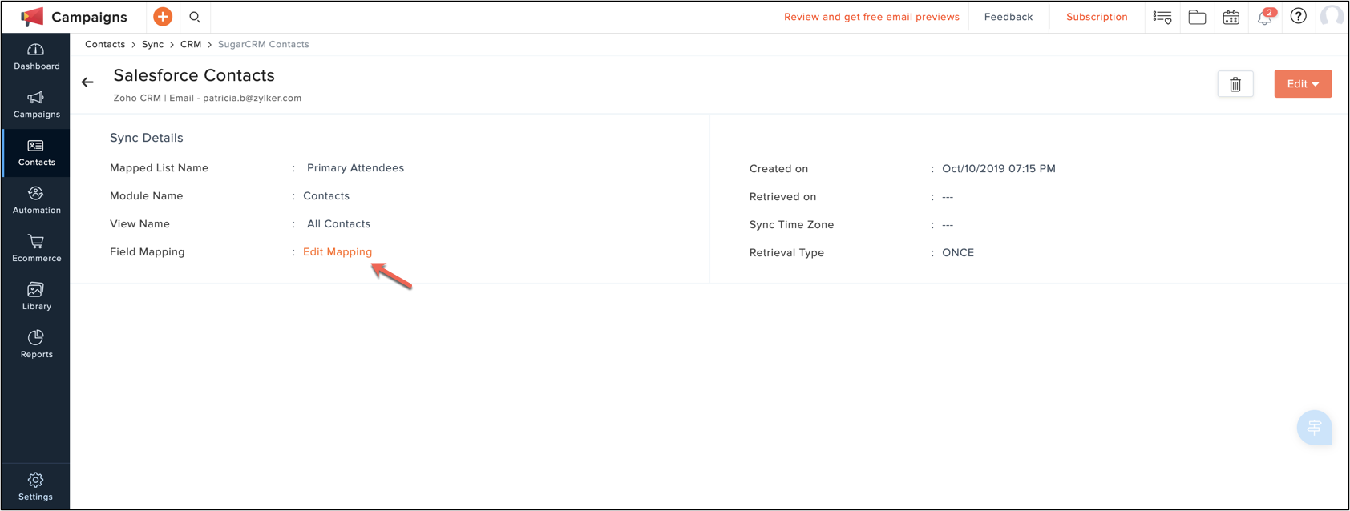Click the orange plus create button
Image resolution: width=1350 pixels, height=511 pixels.
tap(163, 17)
